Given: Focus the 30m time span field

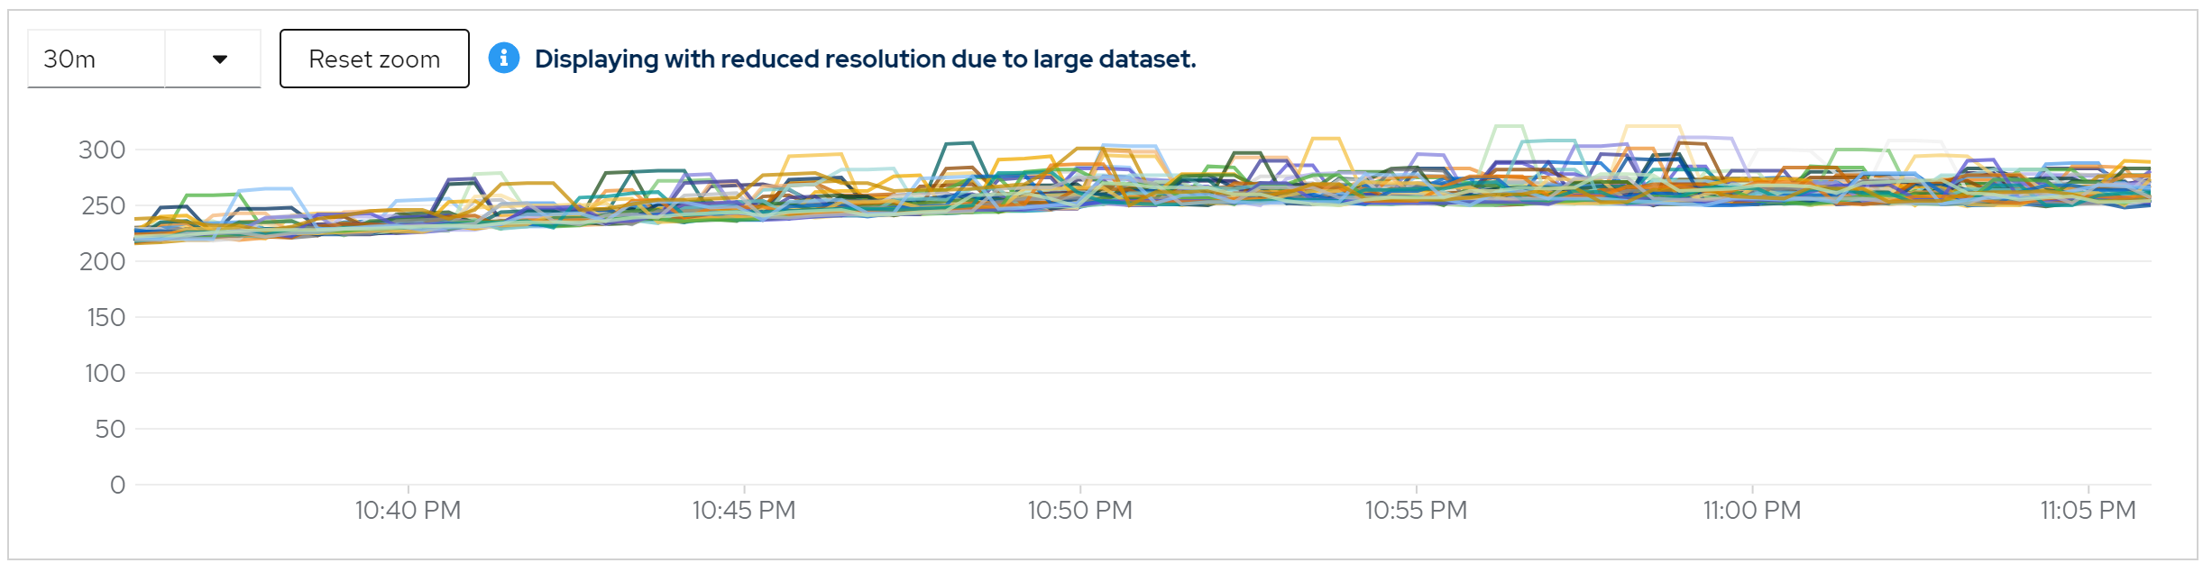Looking at the screenshot, I should pyautogui.click(x=96, y=59).
